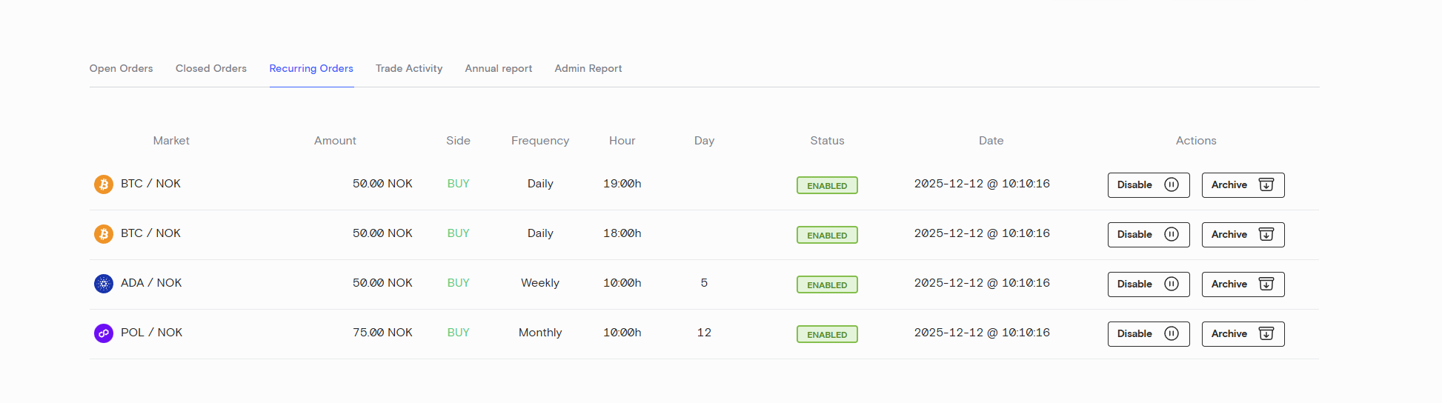
Task: Click BUY side in POL row
Action: click(x=458, y=333)
